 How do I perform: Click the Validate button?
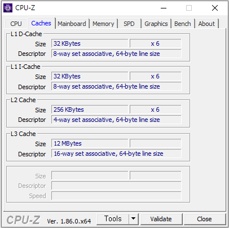(161, 219)
